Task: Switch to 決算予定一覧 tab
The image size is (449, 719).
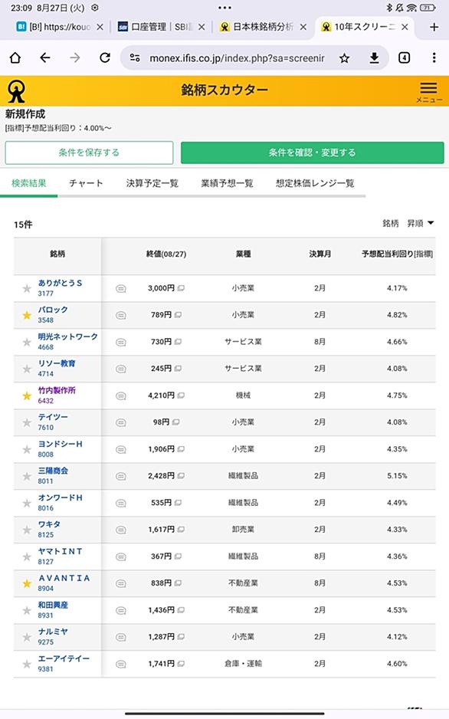Action: click(152, 183)
